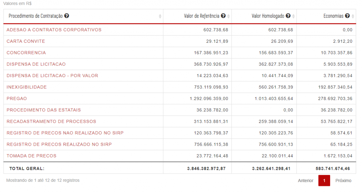362x192 pixels.
Task: Open ADESAO A CONTRATOS CORPORATIVOS link
Action: 54,30
